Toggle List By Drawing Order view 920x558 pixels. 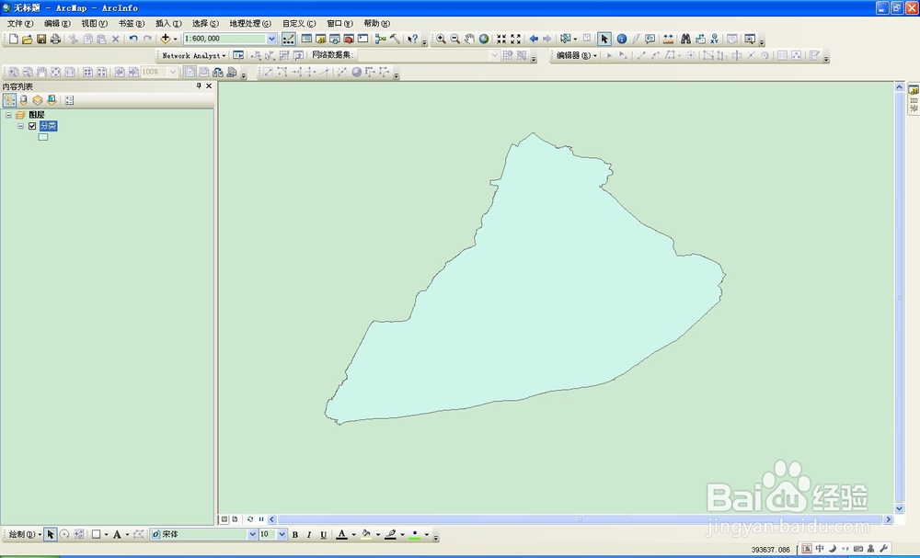point(9,100)
